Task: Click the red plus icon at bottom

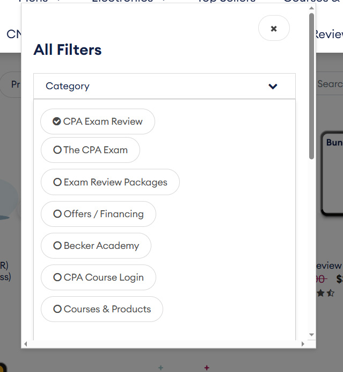Action: 207,368
